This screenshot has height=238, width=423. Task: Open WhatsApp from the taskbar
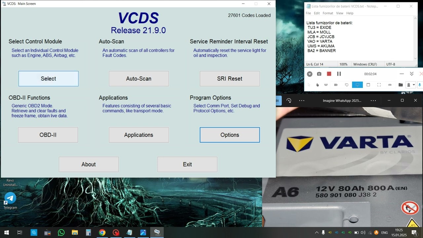(61, 233)
